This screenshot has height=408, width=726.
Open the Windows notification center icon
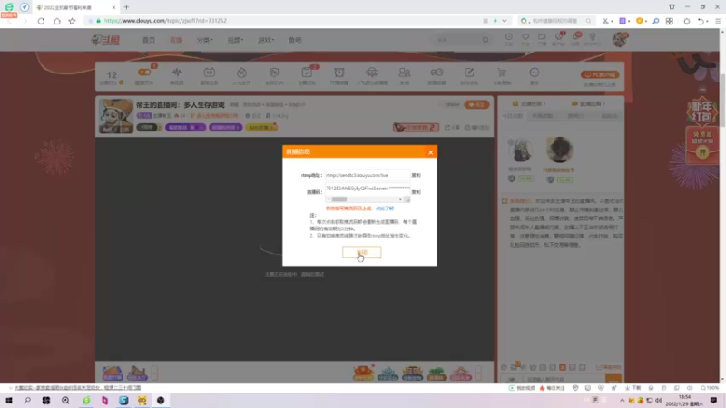tap(713, 400)
